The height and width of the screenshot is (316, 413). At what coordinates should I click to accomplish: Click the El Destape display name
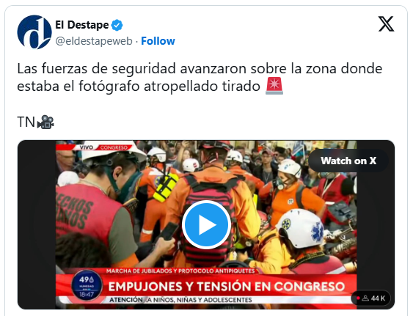[82, 25]
